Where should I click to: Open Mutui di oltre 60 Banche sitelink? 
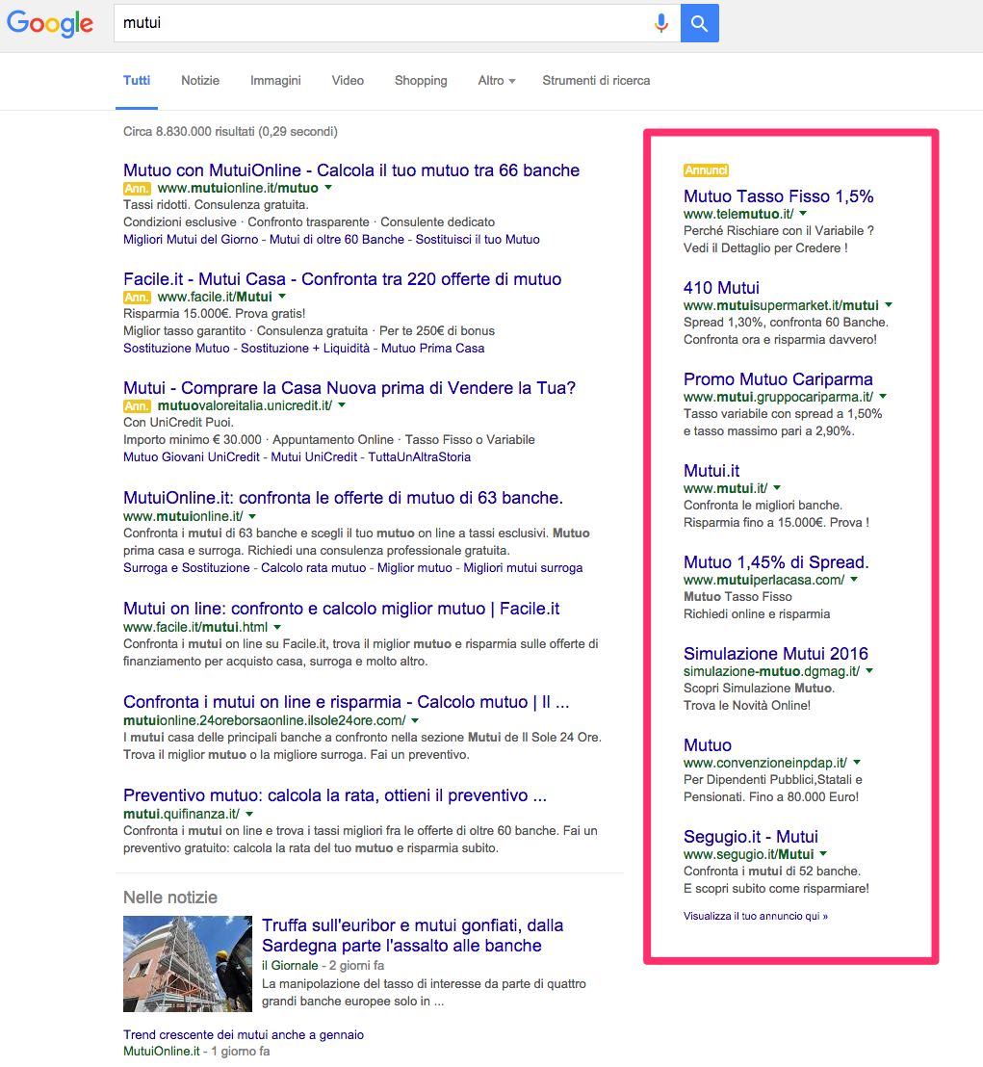[337, 240]
